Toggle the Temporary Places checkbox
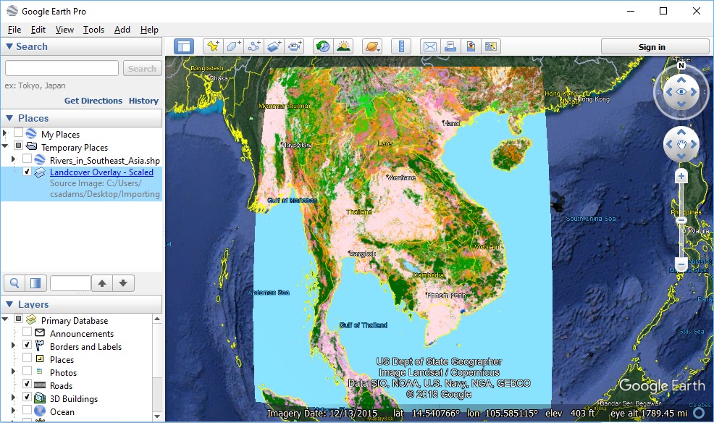Image resolution: width=714 pixels, height=423 pixels. 18,146
